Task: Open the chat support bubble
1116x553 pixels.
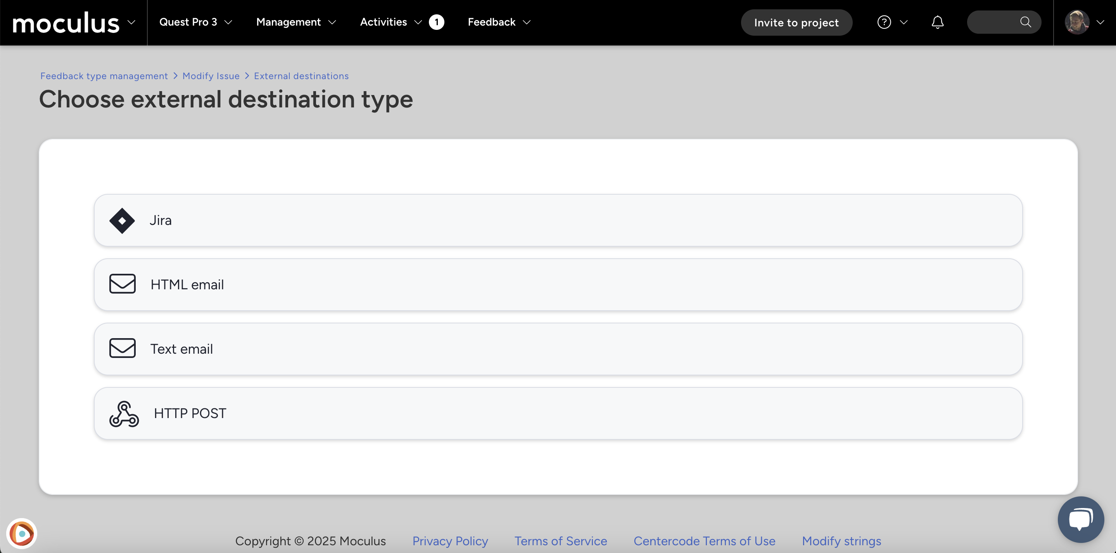Action: [x=1080, y=519]
